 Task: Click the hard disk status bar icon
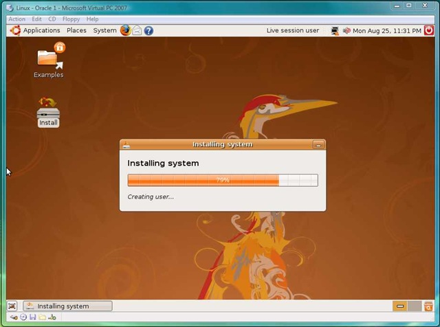point(14,317)
